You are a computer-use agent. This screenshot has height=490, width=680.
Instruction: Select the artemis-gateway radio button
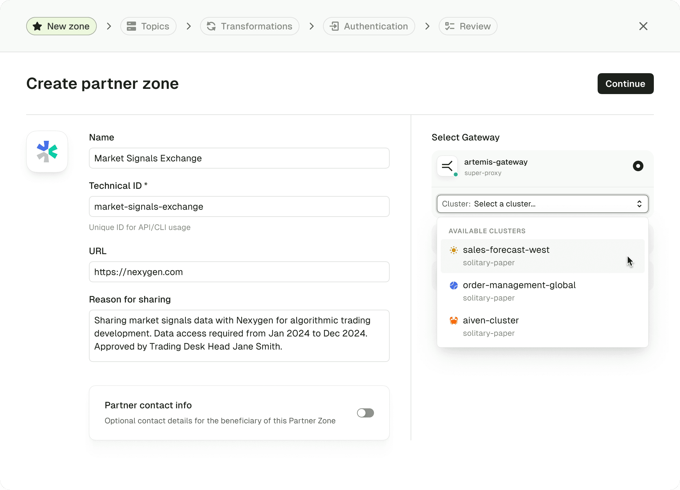638,166
